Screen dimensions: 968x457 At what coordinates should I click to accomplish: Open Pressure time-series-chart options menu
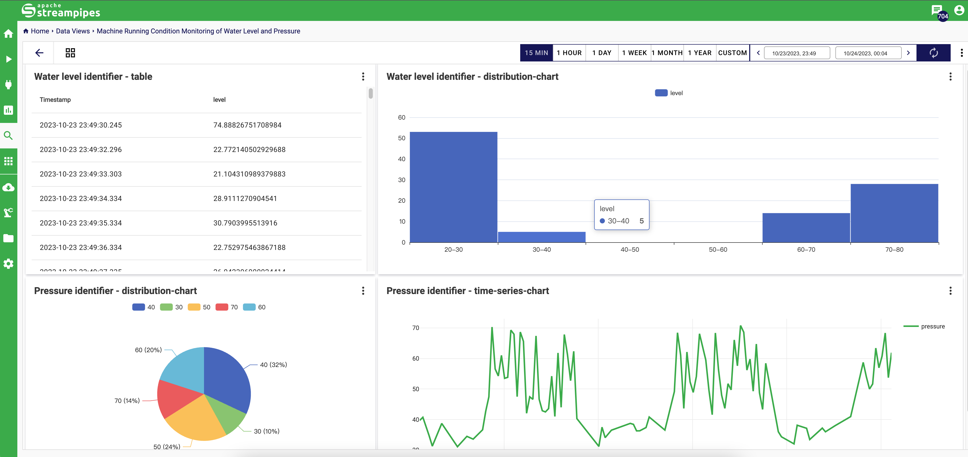[x=950, y=291]
